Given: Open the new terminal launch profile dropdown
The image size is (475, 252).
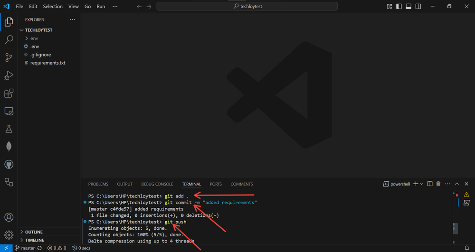Looking at the screenshot, I should pyautogui.click(x=421, y=184).
